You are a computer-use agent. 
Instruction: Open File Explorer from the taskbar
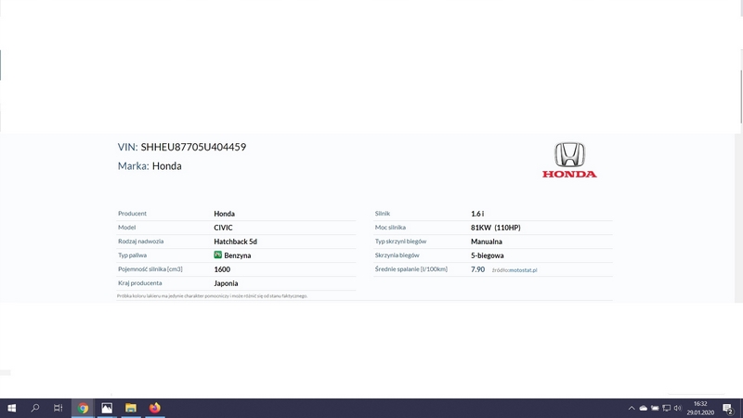click(131, 408)
